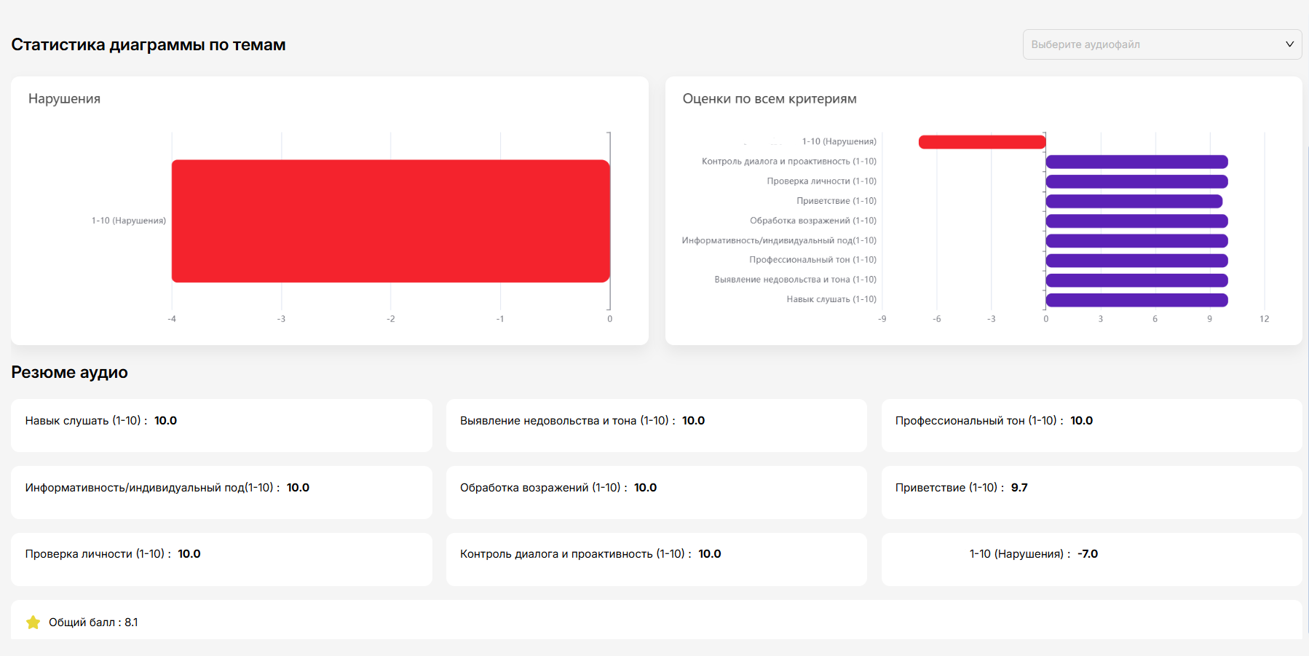Select the Навык слушать score card

221,425
